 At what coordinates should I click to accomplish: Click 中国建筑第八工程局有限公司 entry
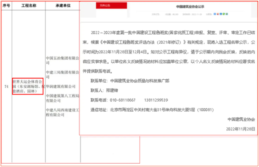[x=63, y=98]
